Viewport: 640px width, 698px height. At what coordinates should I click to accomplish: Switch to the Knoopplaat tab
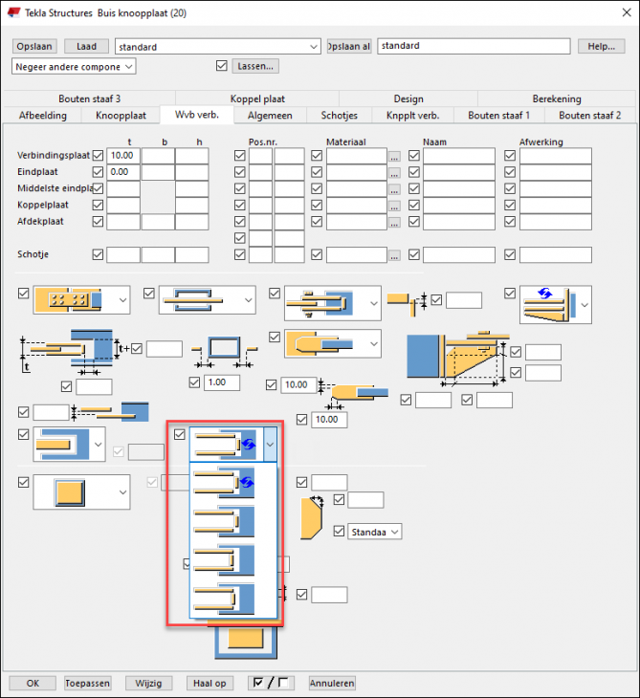(x=121, y=115)
